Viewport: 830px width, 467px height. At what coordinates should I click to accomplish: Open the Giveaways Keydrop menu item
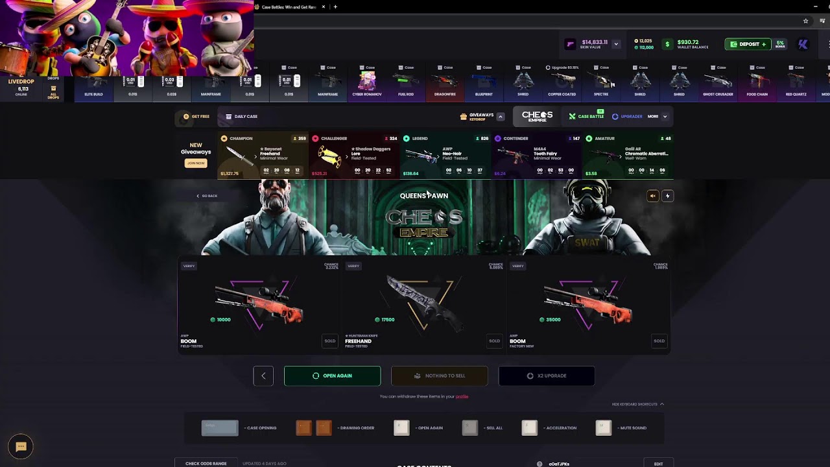(477, 117)
